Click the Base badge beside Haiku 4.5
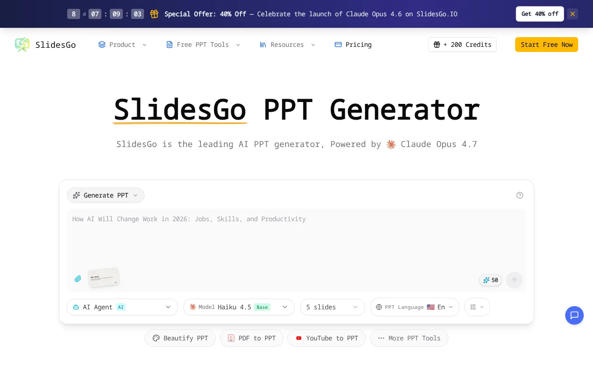Screen dimensions: 593x371 pyautogui.click(x=263, y=307)
